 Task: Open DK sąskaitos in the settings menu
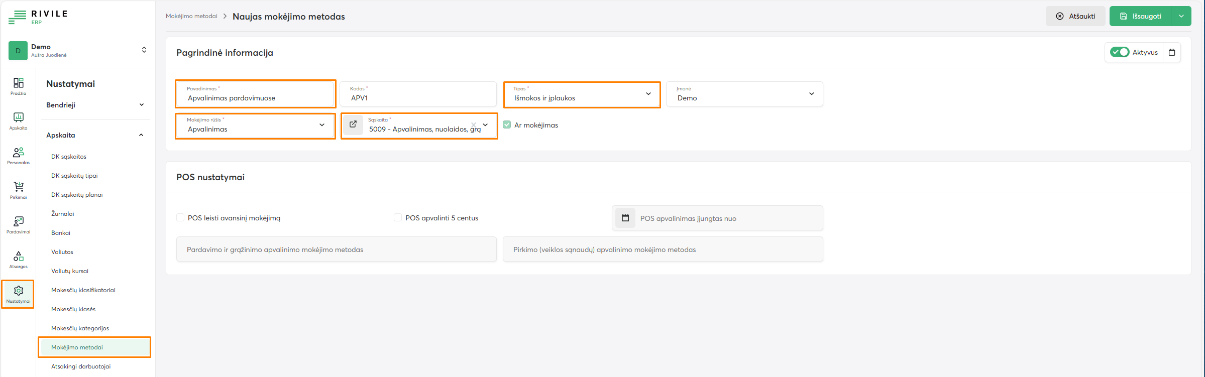(69, 157)
